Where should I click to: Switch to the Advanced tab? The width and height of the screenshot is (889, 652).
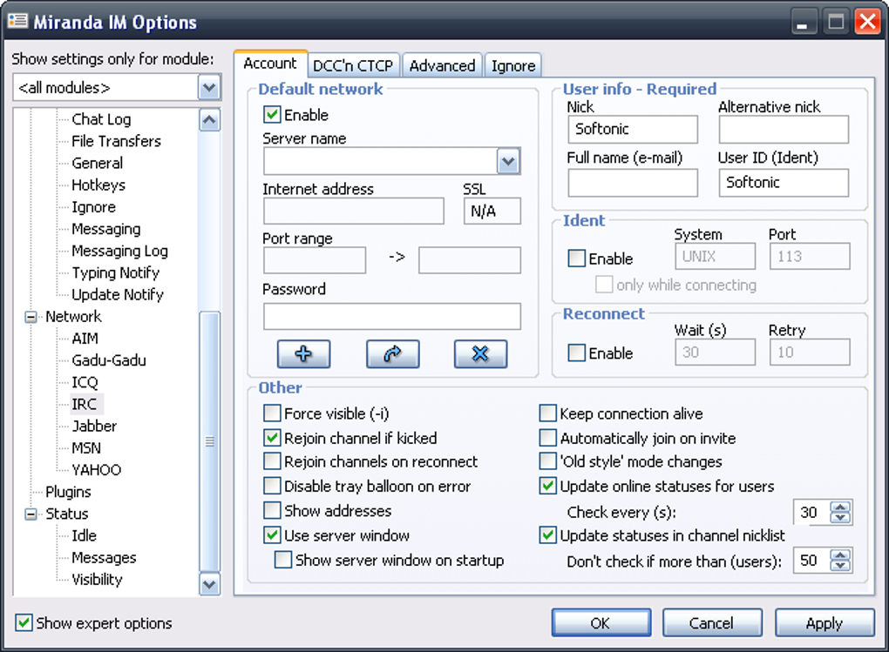click(442, 65)
